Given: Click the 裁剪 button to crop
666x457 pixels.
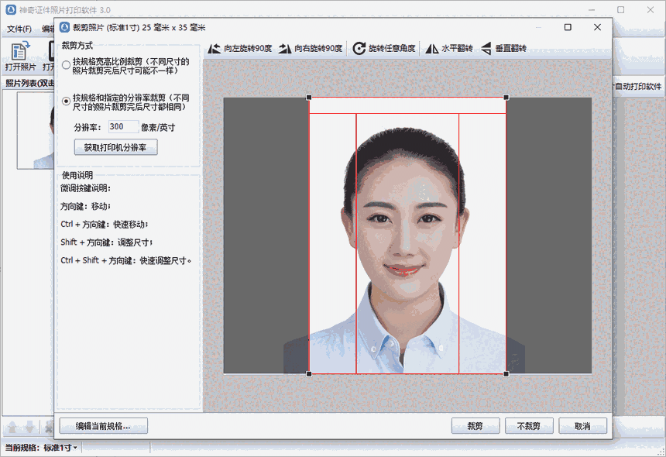Looking at the screenshot, I should pos(475,426).
